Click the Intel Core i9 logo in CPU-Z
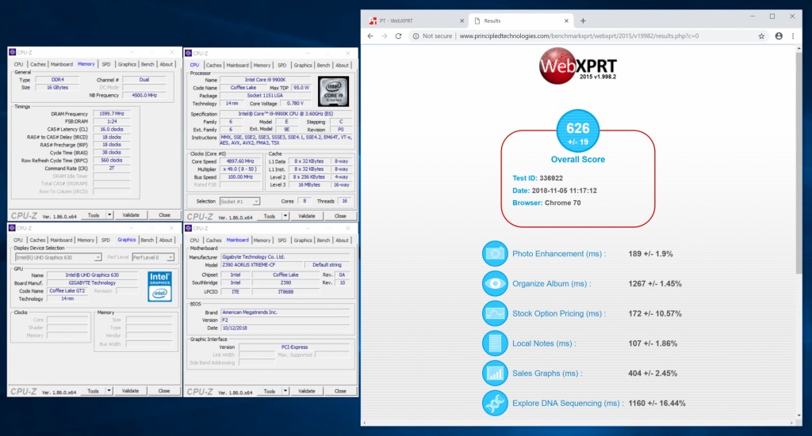 [333, 92]
